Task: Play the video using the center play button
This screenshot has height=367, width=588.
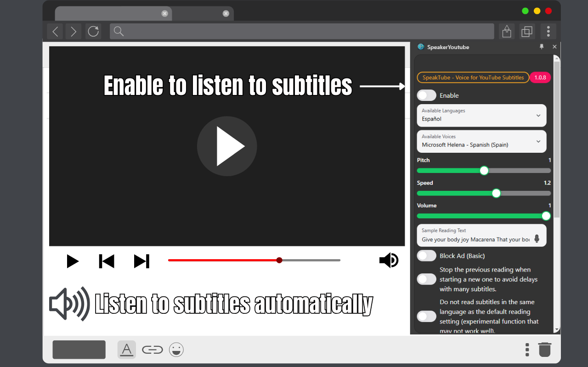Action: pos(227,146)
